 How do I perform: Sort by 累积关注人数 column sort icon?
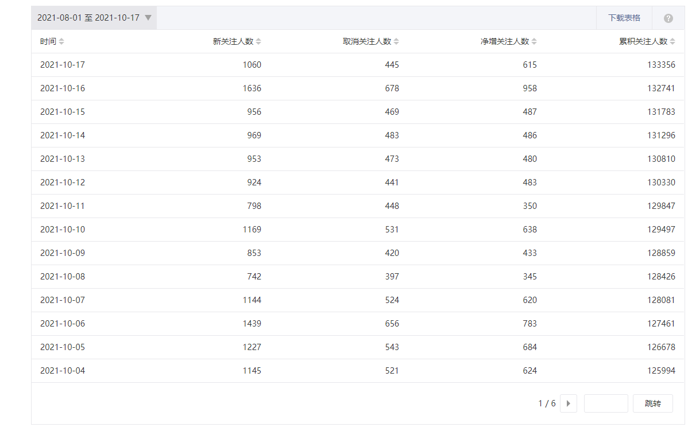coord(672,41)
